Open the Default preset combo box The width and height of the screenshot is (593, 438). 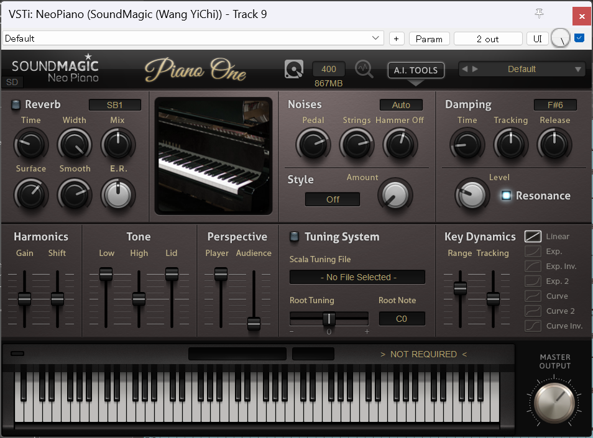[193, 39]
